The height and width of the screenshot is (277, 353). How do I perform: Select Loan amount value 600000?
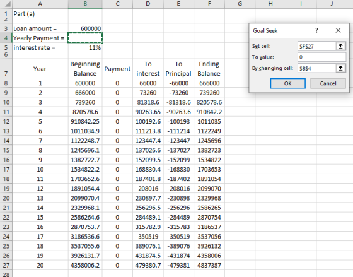85,28
